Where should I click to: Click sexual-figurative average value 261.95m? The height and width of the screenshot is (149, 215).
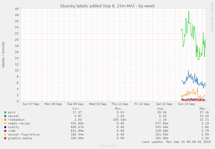(x=162, y=135)
